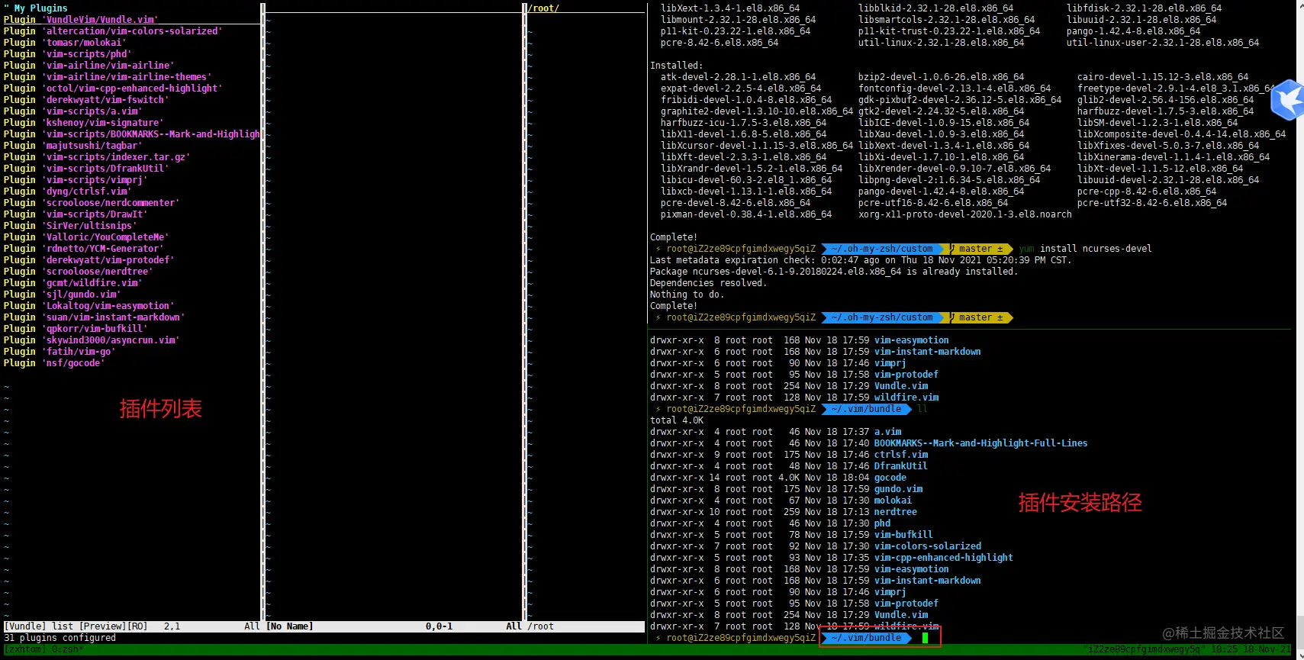
Task: Click the 'a.vim' directory name
Action: tap(888, 432)
